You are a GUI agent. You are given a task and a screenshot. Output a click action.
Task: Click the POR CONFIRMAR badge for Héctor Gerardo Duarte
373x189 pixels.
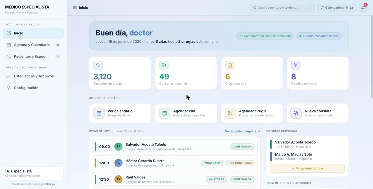coord(240,163)
